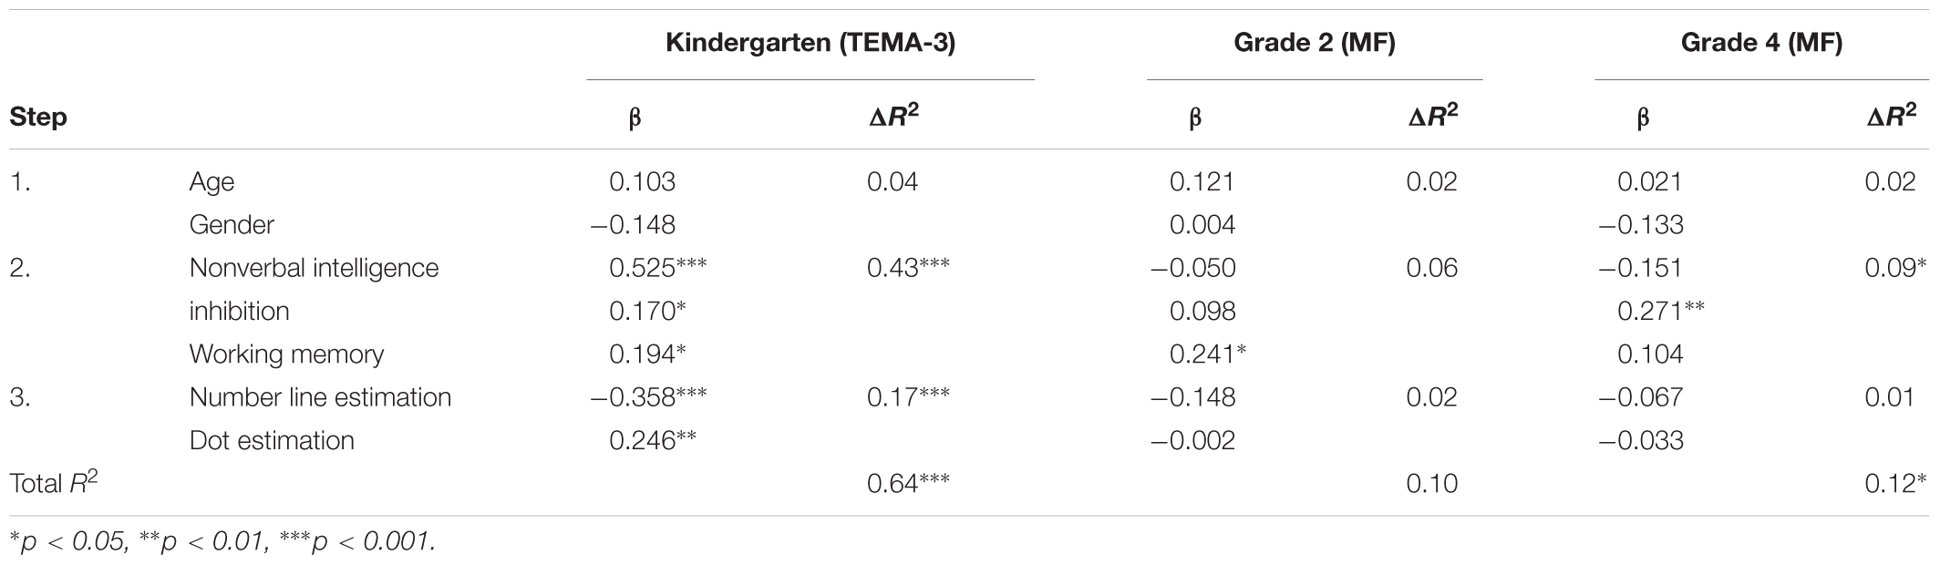This screenshot has height=565, width=1940.
Task: Click the Working memory row label
Action: click(x=286, y=354)
